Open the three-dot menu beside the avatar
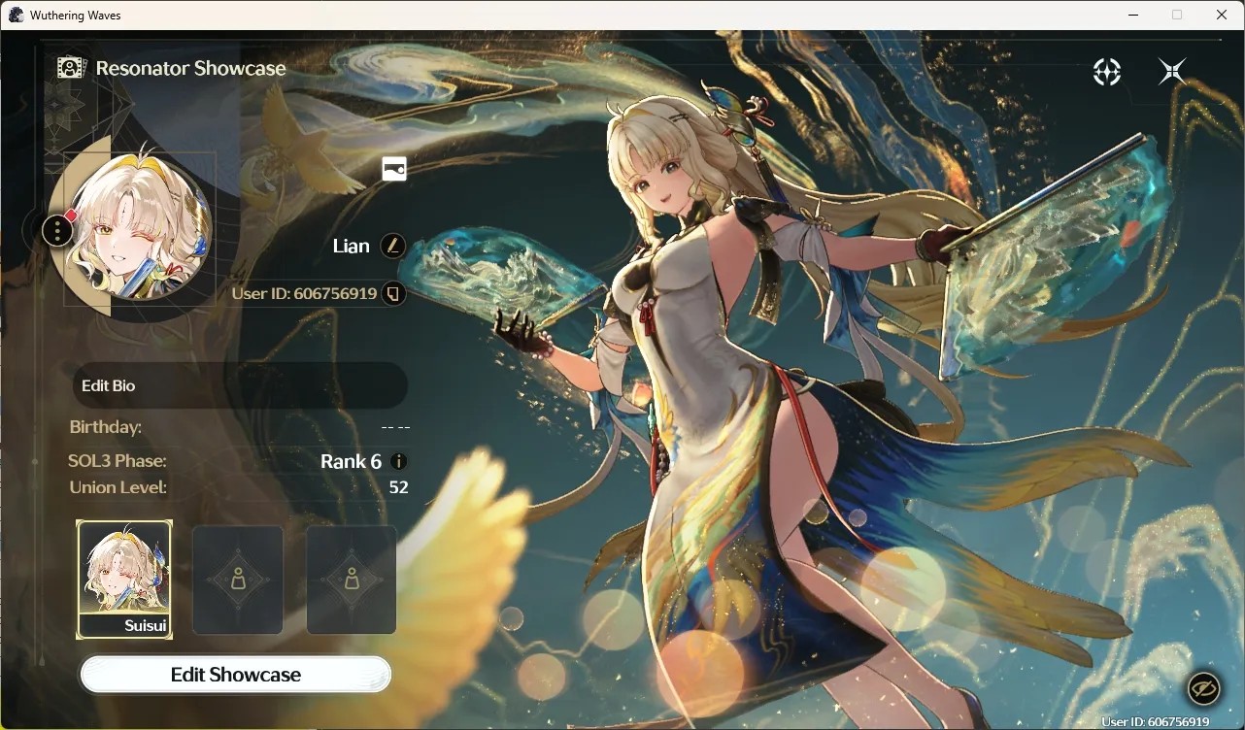 coord(58,231)
